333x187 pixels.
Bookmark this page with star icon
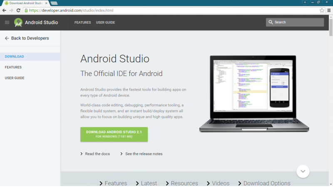[322, 10]
